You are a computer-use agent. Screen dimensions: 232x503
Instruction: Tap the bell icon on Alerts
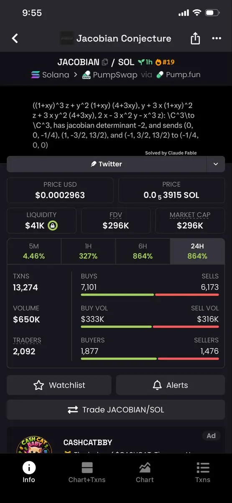(157, 385)
